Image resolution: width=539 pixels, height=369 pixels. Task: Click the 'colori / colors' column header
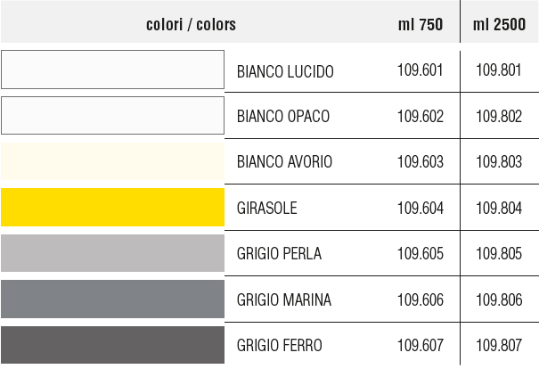click(x=192, y=24)
